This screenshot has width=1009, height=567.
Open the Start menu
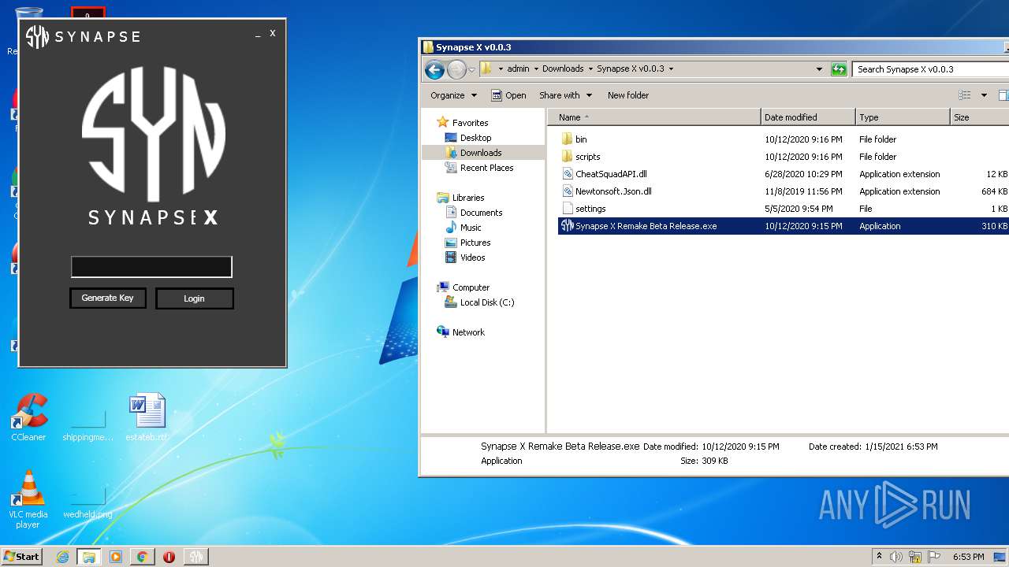pyautogui.click(x=22, y=557)
